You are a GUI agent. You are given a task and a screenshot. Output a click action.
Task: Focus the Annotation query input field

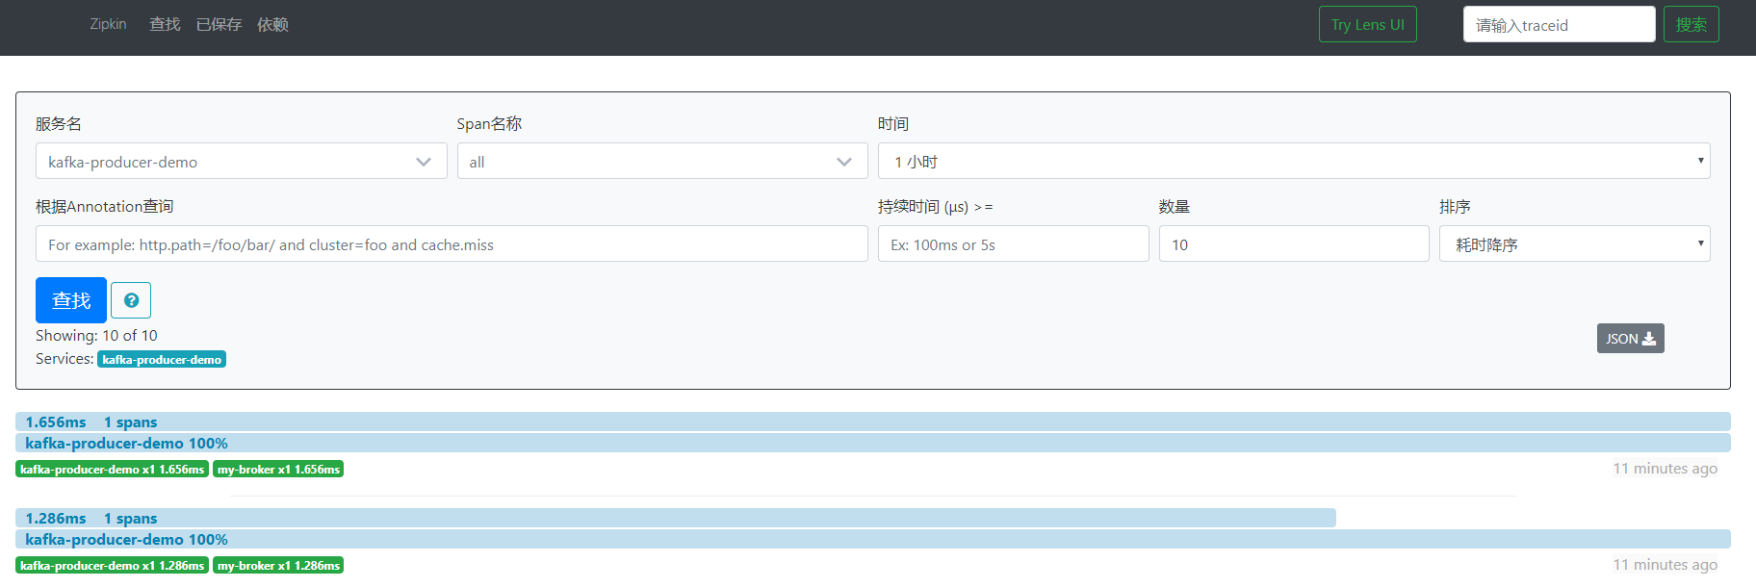click(452, 243)
